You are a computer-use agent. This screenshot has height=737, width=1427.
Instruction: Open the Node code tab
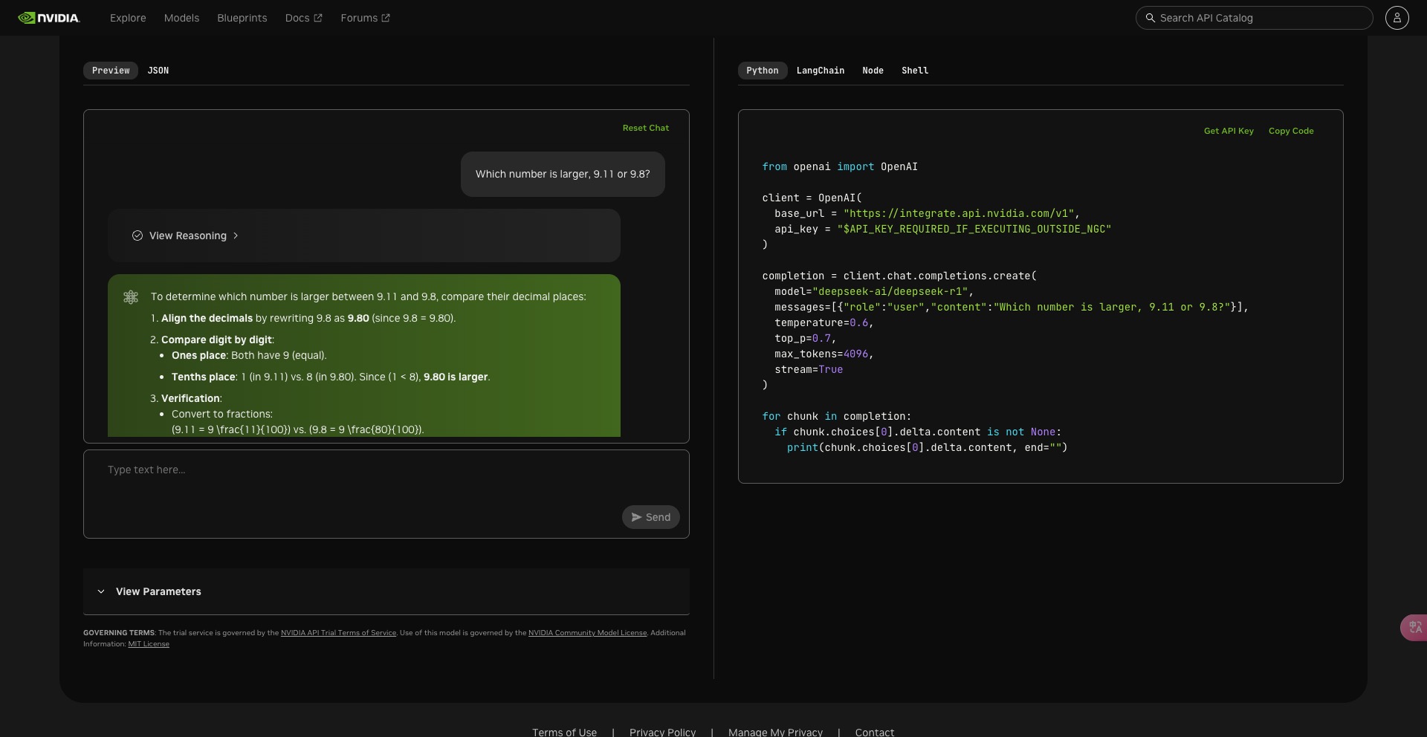(873, 71)
